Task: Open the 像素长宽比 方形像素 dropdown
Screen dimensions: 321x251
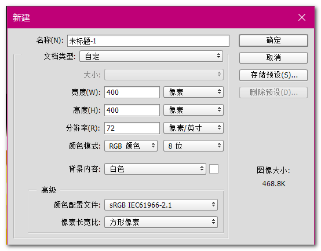Action: 161,222
